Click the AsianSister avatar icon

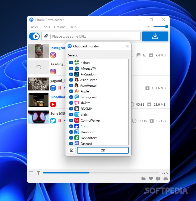(76, 80)
